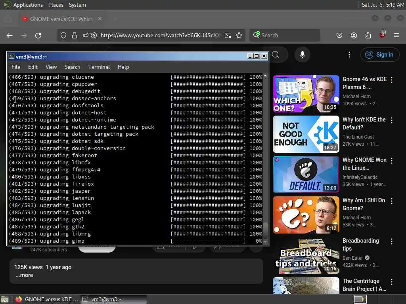Click terminal scrollbar up arrow
Viewport: 406px width, 304px height.
pos(265,76)
